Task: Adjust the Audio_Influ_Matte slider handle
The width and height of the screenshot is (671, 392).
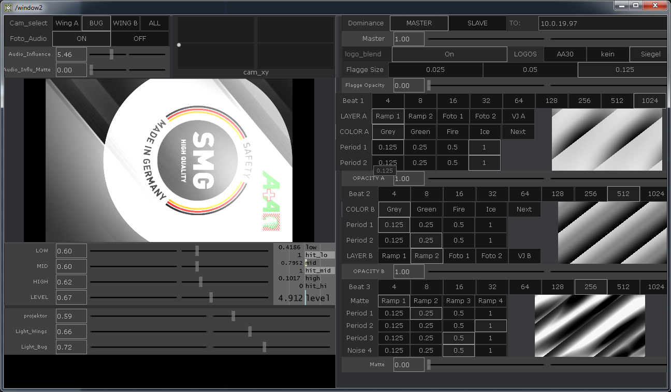Action: click(92, 70)
